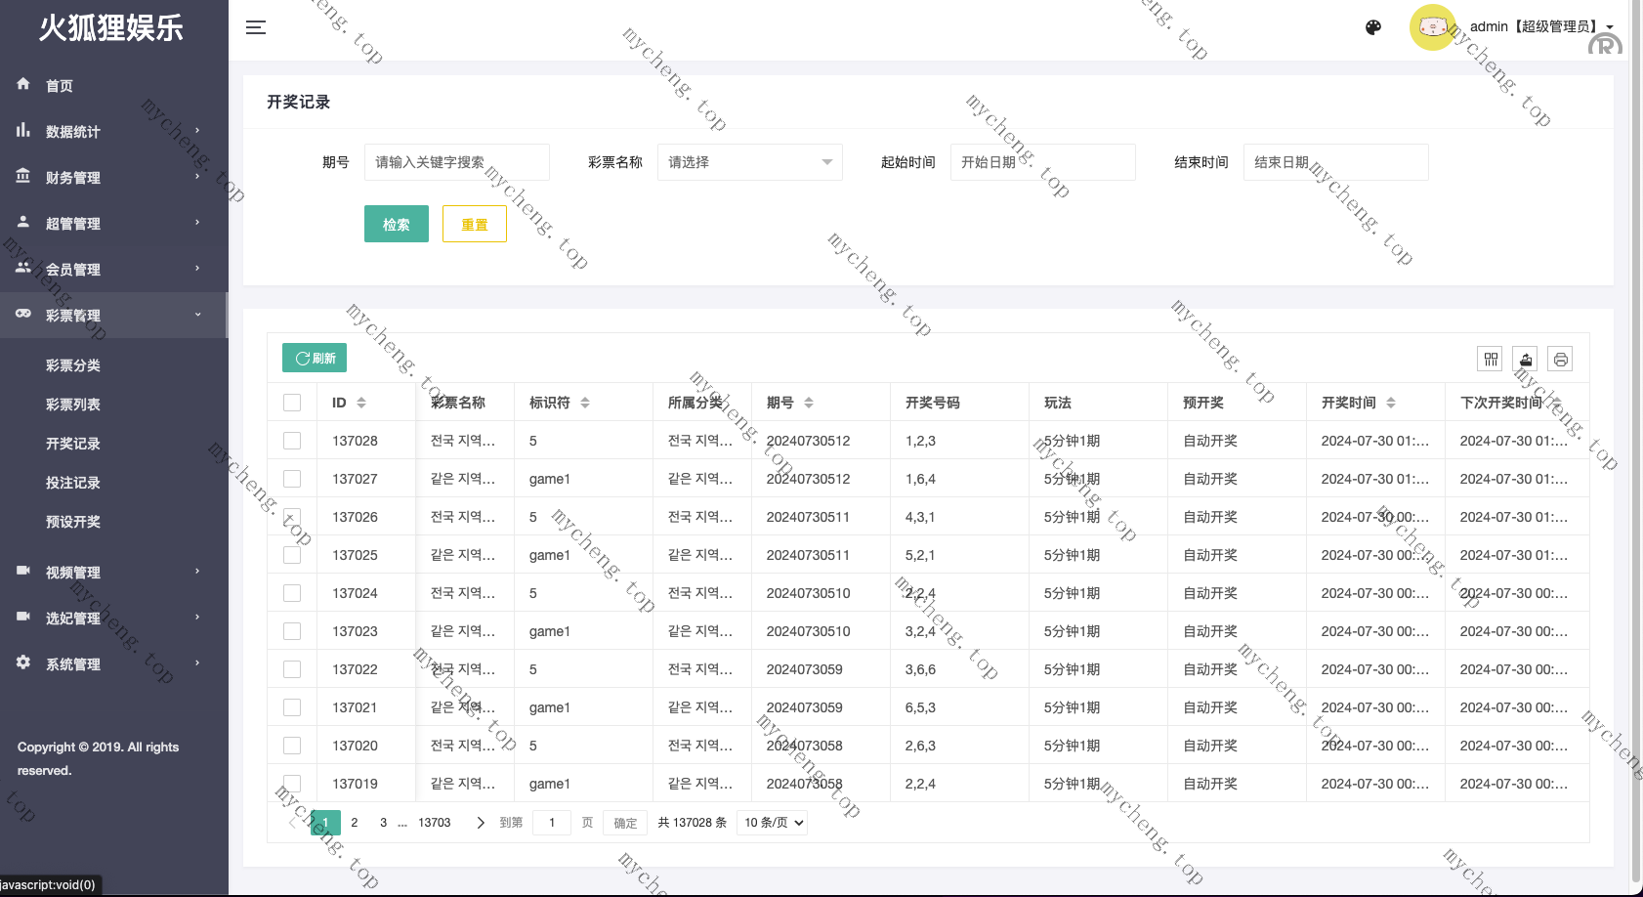
Task: Toggle the sidebar collapse hamburger icon
Action: click(x=256, y=27)
